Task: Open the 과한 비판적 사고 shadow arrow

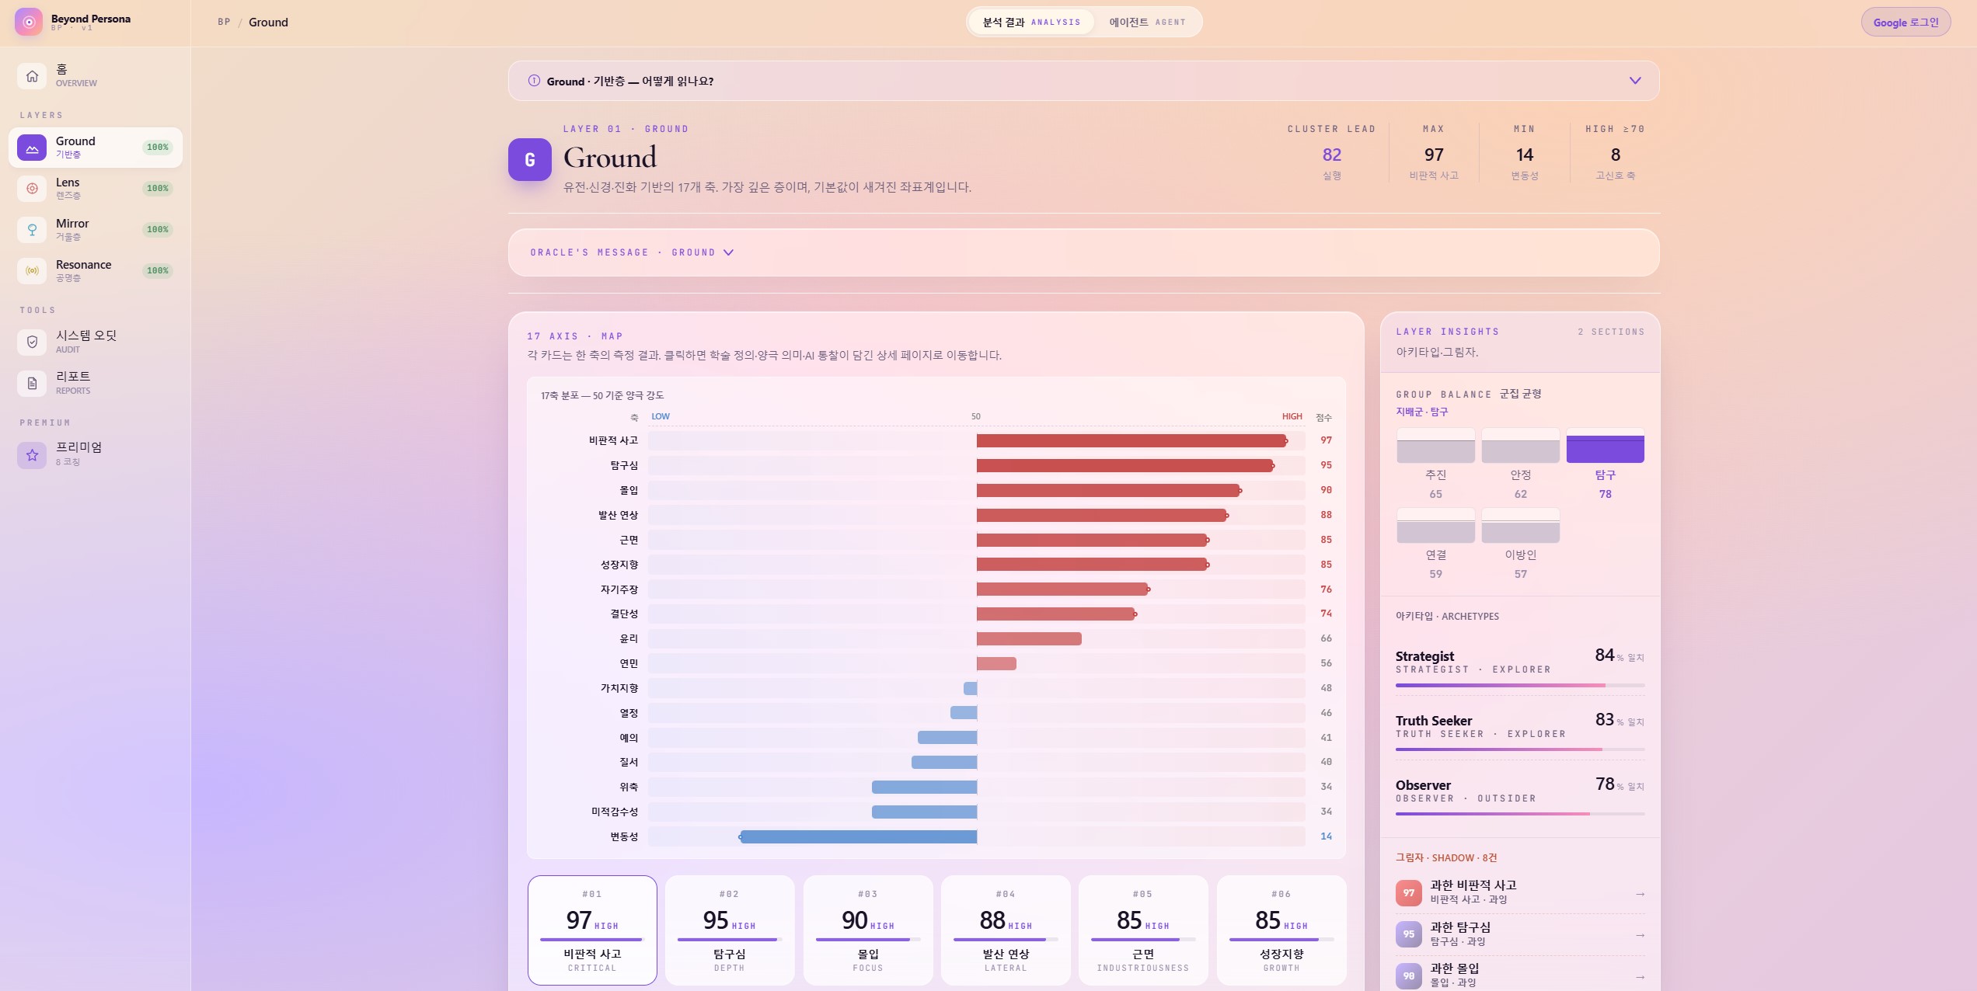Action: pyautogui.click(x=1640, y=894)
